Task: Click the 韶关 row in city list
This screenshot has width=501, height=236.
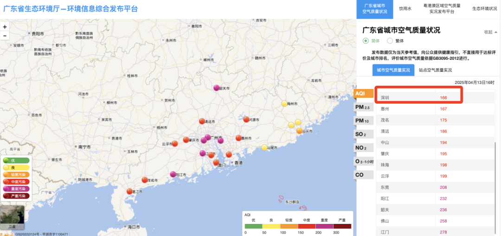Action: coord(436,210)
